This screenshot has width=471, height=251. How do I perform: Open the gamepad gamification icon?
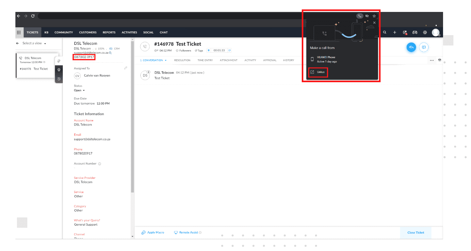415,32
